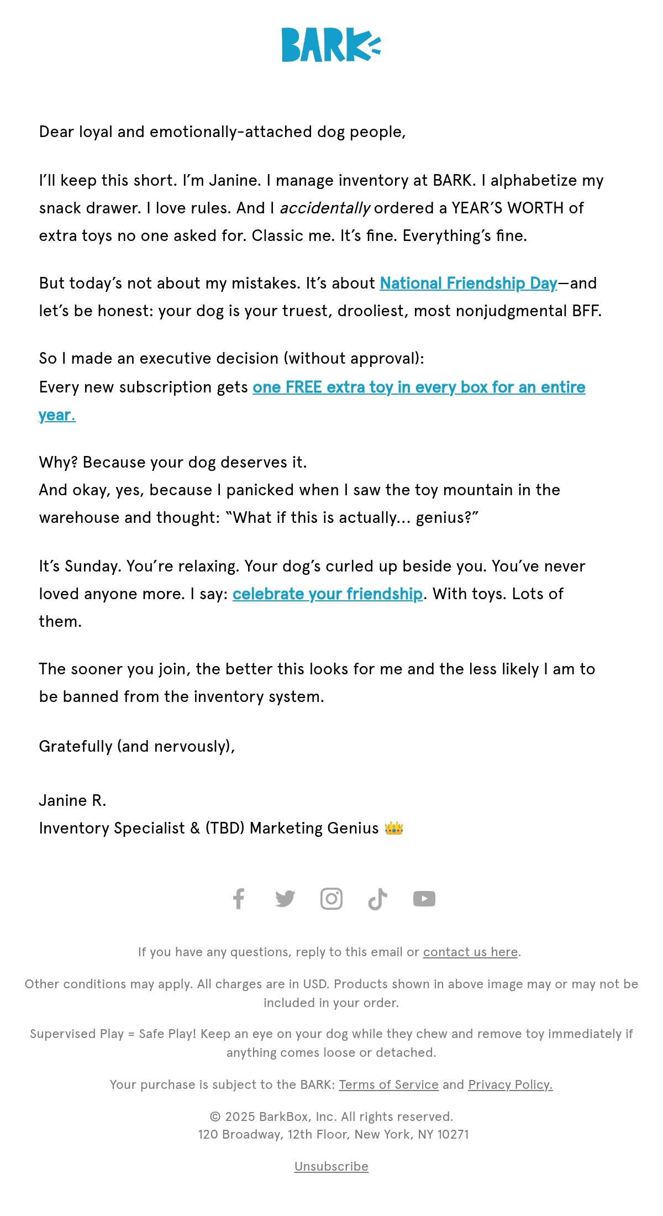Image resolution: width=663 pixels, height=1216 pixels.
Task: Open the Instagram camera icon
Action: point(331,899)
